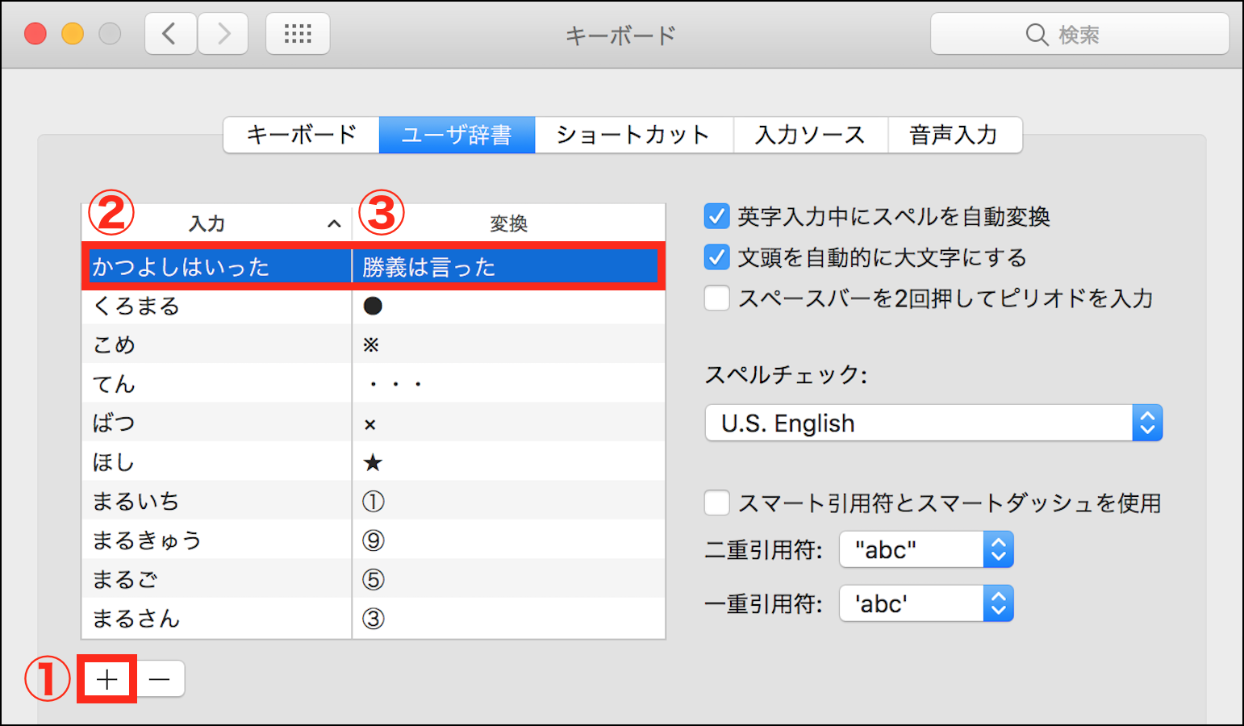This screenshot has width=1244, height=726.
Task: Show all preferences with grid icon
Action: coord(298,34)
